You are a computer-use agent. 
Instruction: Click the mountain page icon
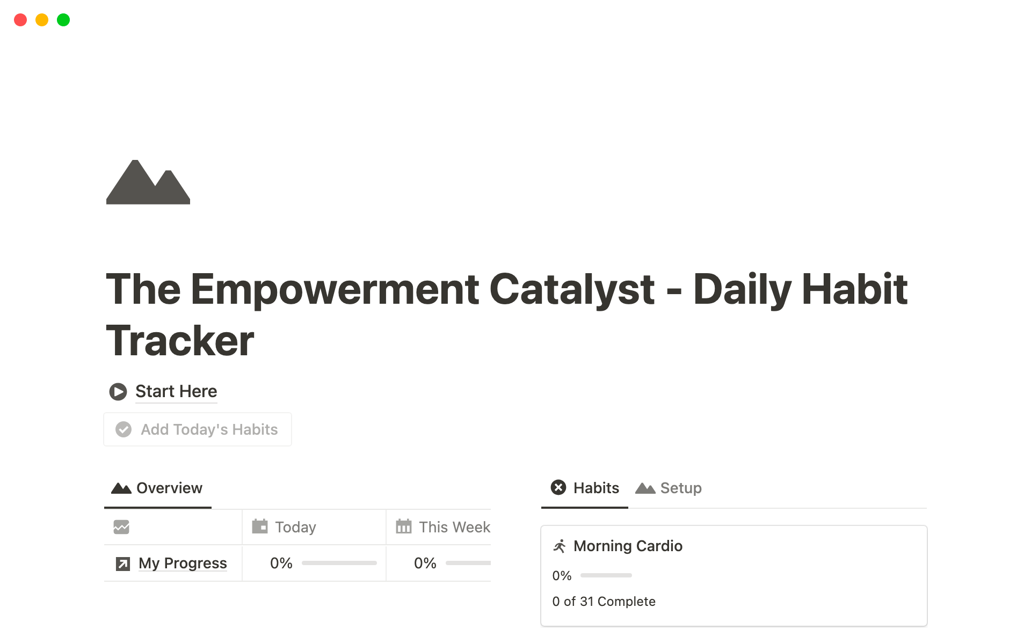tap(148, 182)
